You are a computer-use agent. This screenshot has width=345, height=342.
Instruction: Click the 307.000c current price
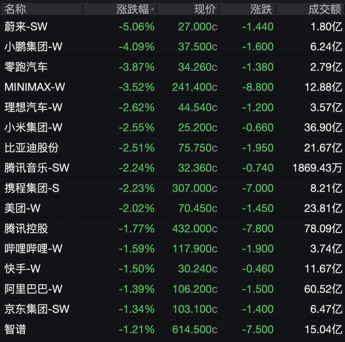[195, 188]
